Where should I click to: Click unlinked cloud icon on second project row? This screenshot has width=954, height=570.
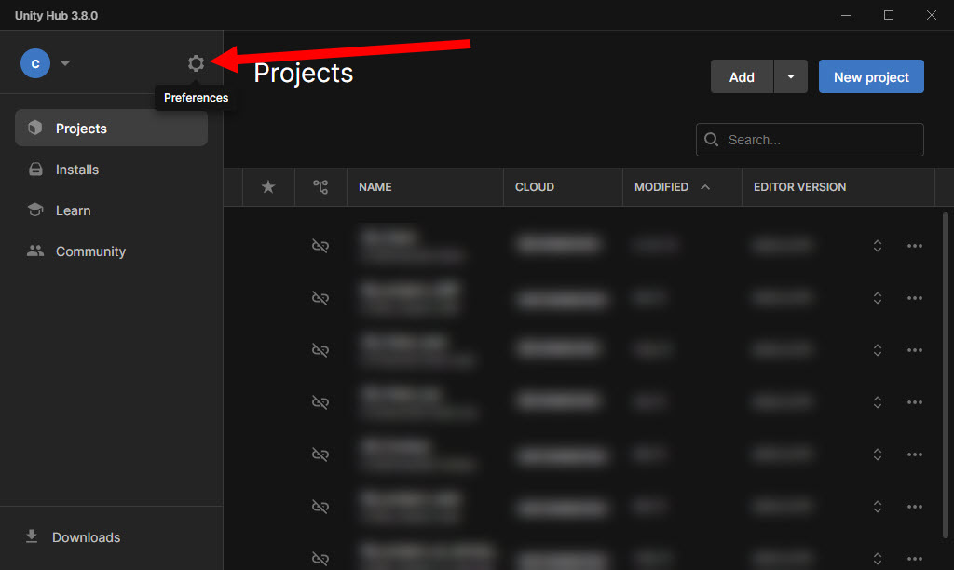(x=320, y=298)
